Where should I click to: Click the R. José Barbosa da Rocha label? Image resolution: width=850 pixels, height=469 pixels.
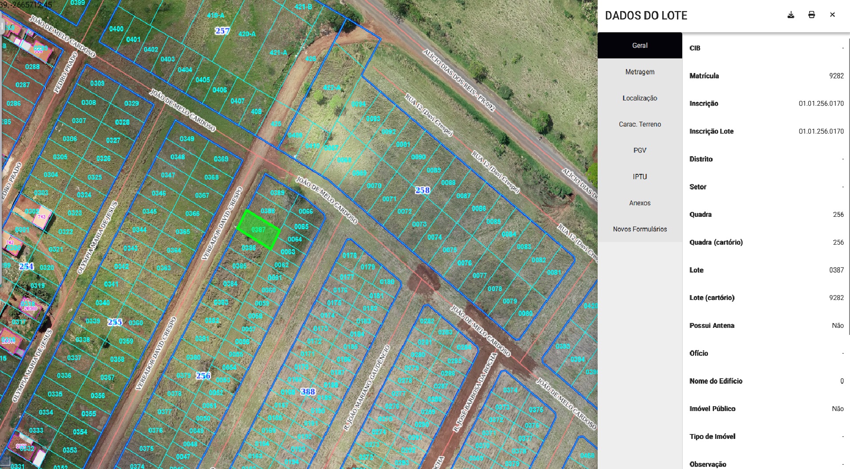(x=475, y=392)
